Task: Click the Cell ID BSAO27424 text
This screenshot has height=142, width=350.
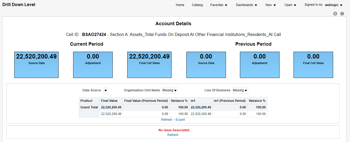Action: point(94,35)
